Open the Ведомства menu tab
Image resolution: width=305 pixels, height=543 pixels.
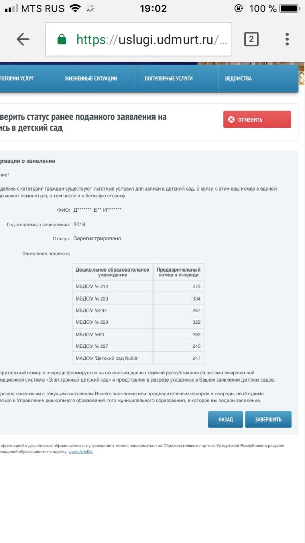coord(238,78)
